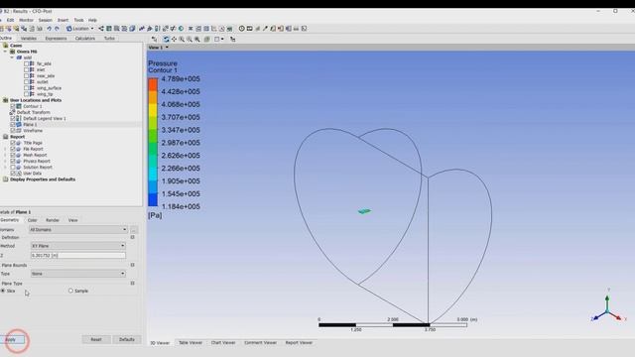Insert a Streamline from toolbar

click(116, 29)
